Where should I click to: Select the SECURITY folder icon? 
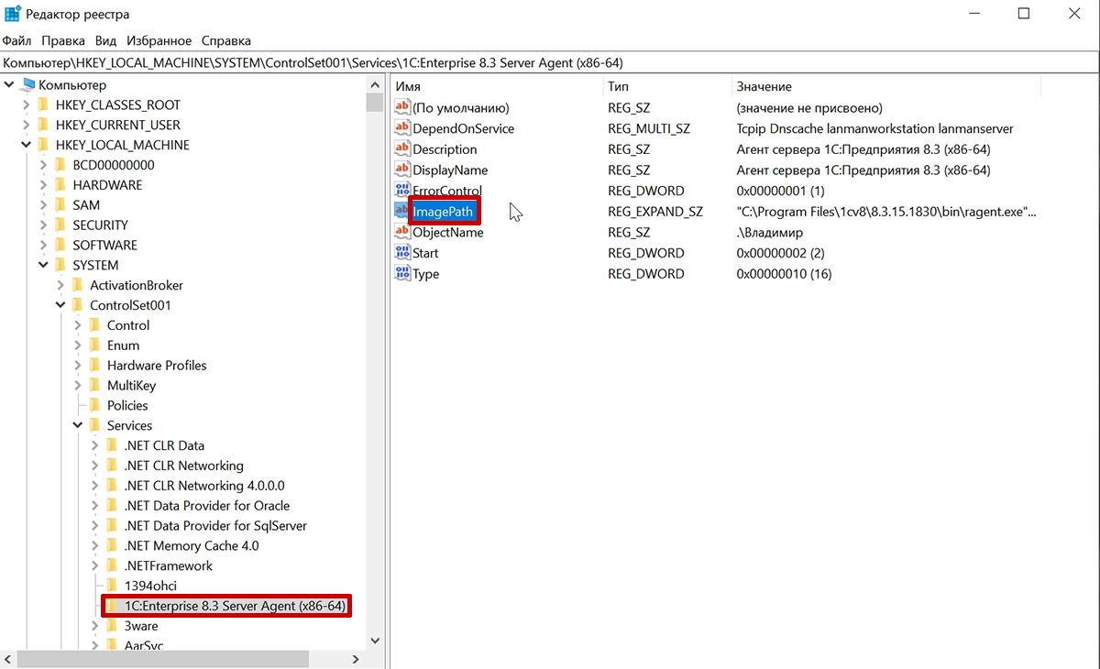coord(60,225)
